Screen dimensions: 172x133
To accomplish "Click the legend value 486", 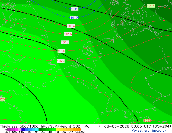I will coord(14,132).
